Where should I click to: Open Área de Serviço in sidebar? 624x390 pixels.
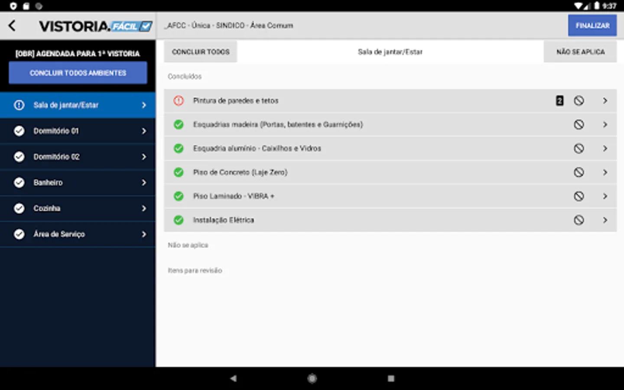click(78, 234)
